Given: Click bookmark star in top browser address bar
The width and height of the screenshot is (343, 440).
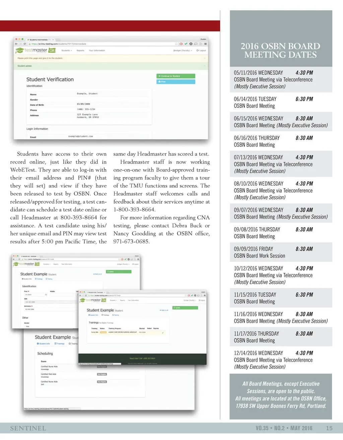Looking at the screenshot, I should point(176,44).
